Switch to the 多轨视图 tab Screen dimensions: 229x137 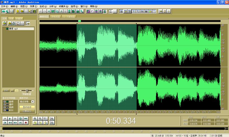click(56, 16)
